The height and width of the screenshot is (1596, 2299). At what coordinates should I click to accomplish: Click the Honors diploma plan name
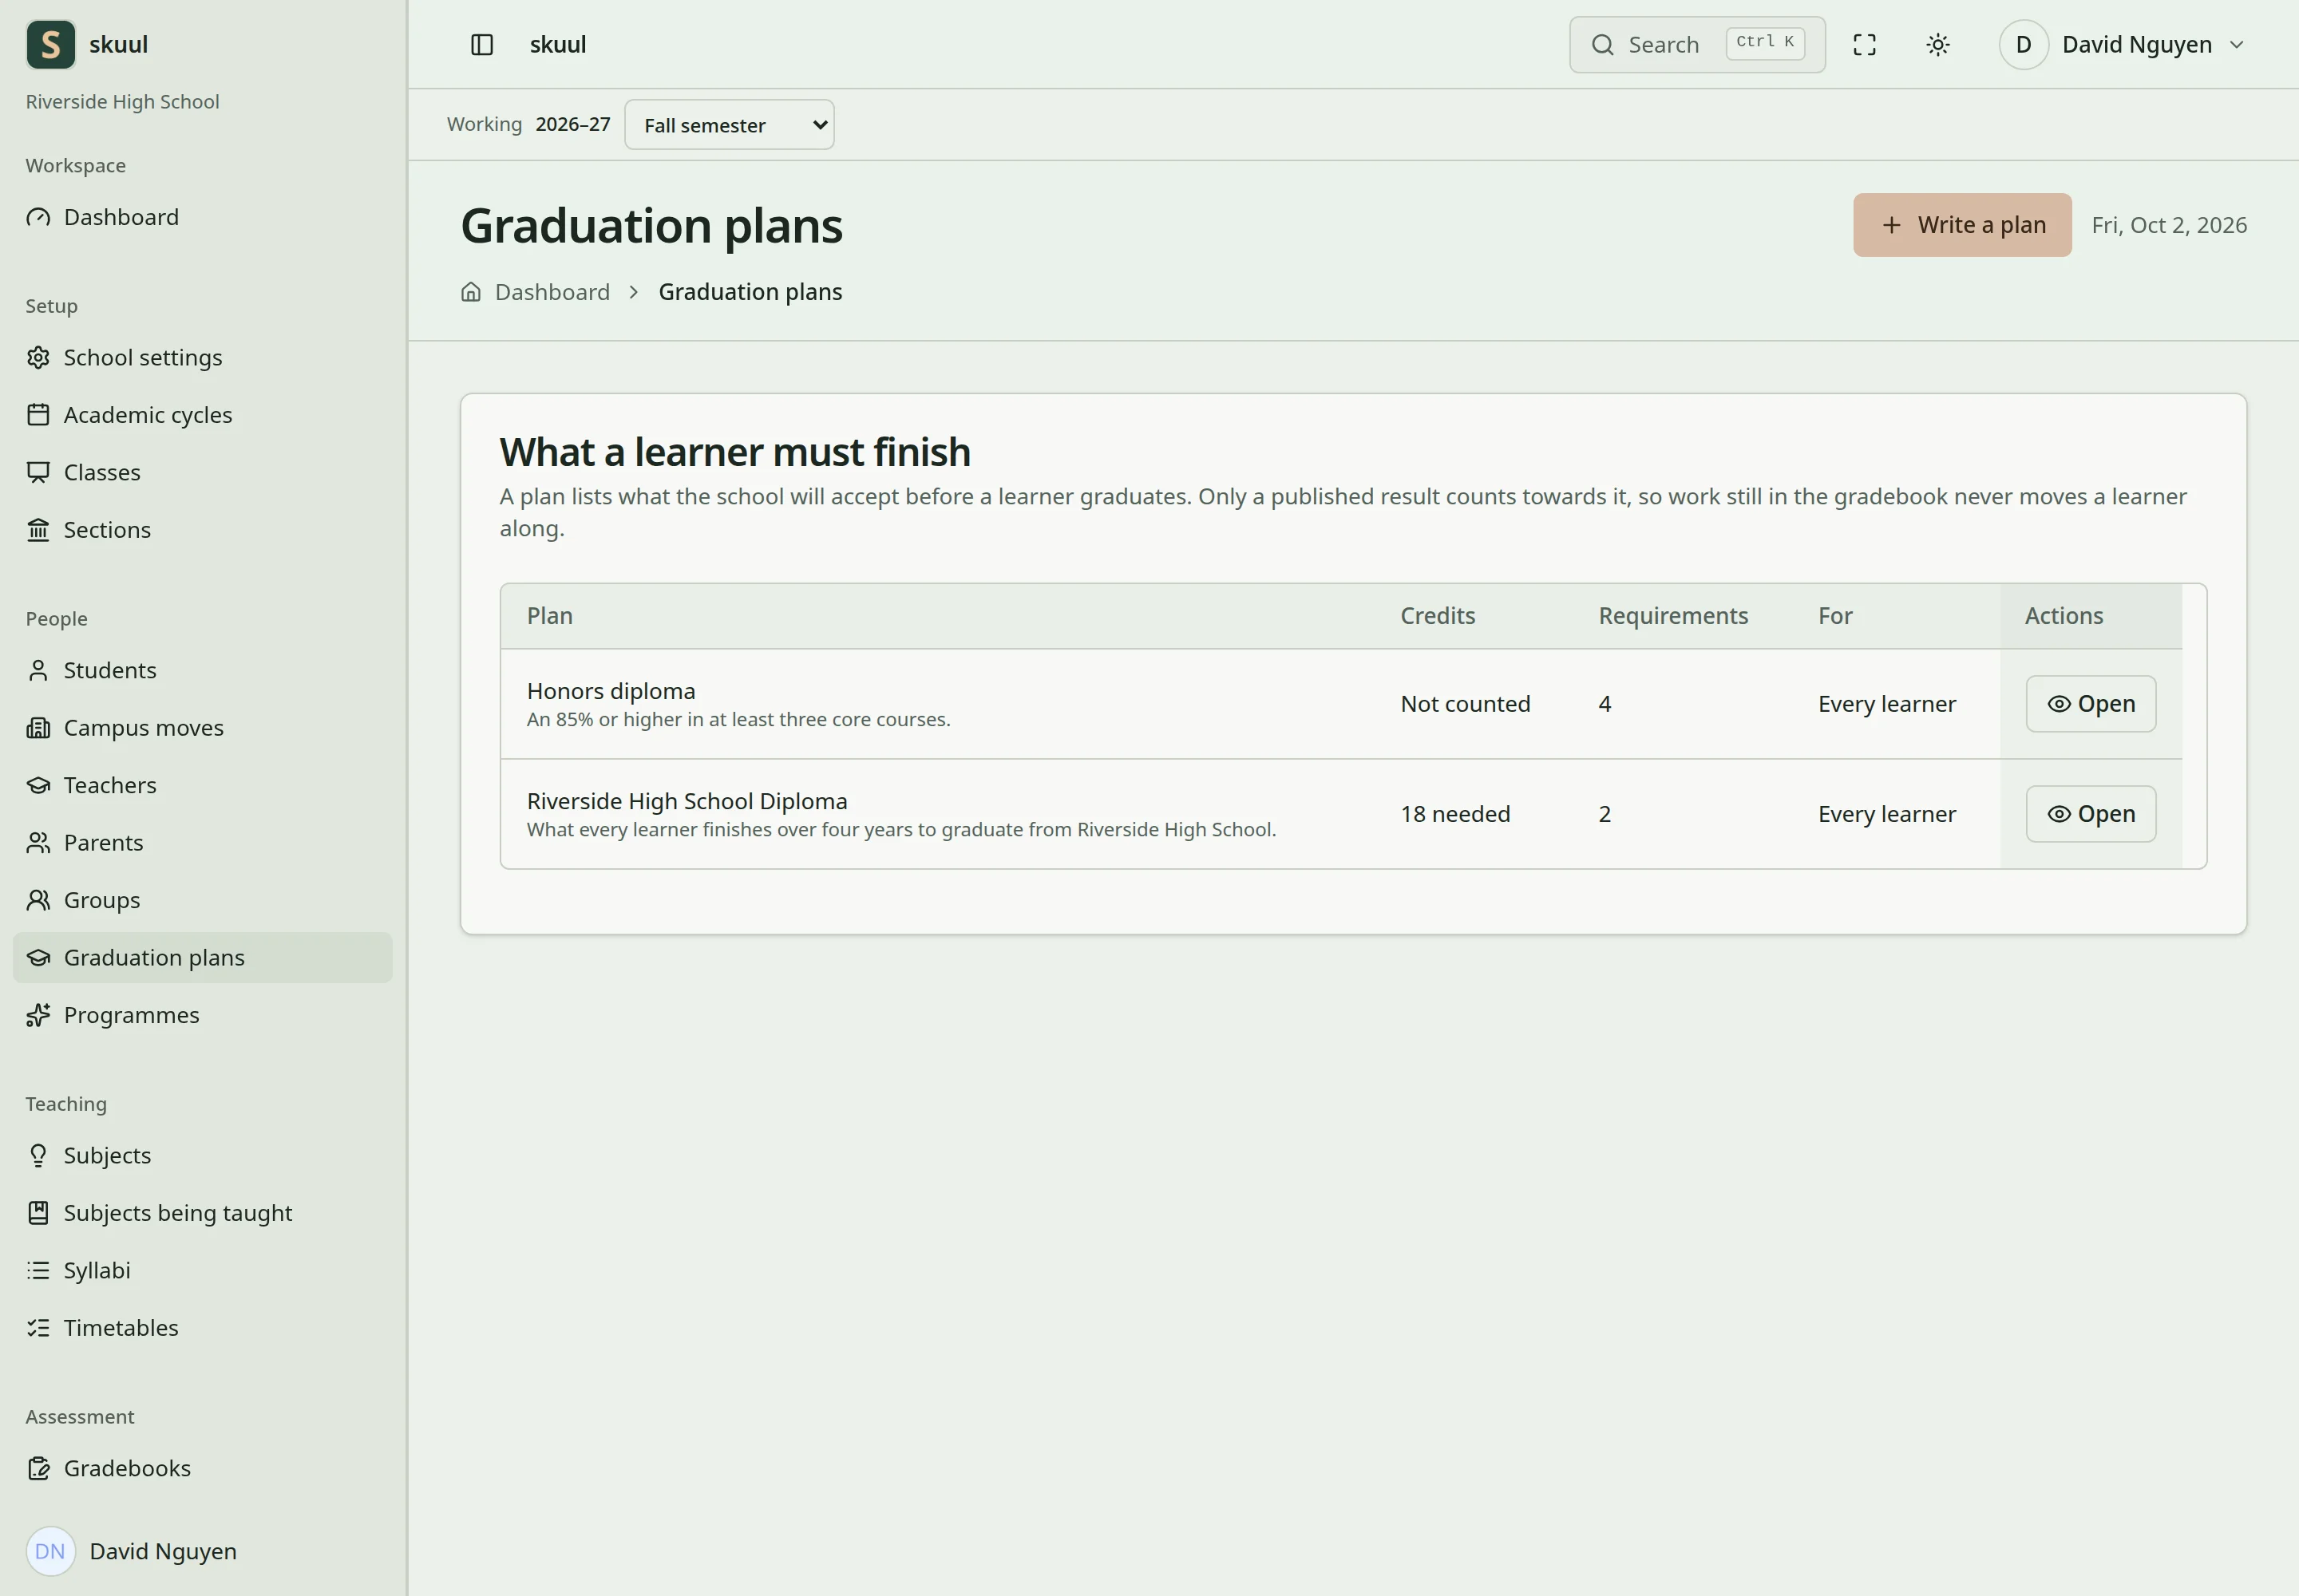(x=611, y=691)
